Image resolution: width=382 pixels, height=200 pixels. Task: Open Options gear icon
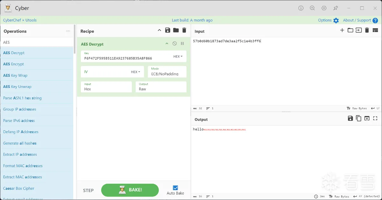pyautogui.click(x=336, y=20)
